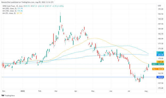The image size is (166, 98).
Task: Click the May label on the time axis
Action: tap(93, 91)
